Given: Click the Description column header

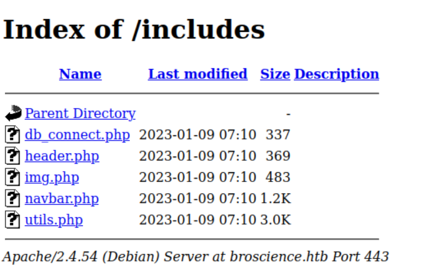Looking at the screenshot, I should (336, 74).
